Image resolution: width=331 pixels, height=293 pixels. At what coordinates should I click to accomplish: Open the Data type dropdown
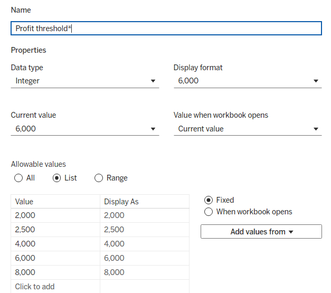84,81
